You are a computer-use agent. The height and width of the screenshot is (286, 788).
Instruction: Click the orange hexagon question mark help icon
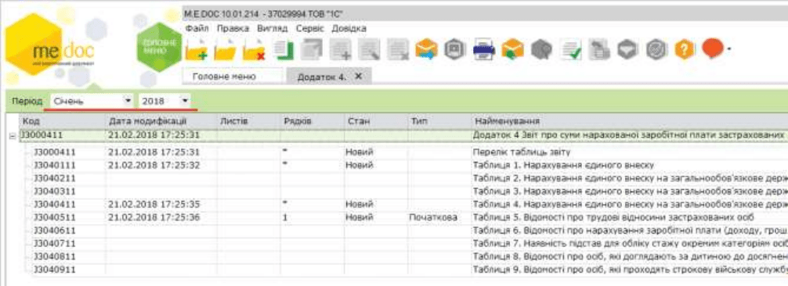(x=685, y=50)
